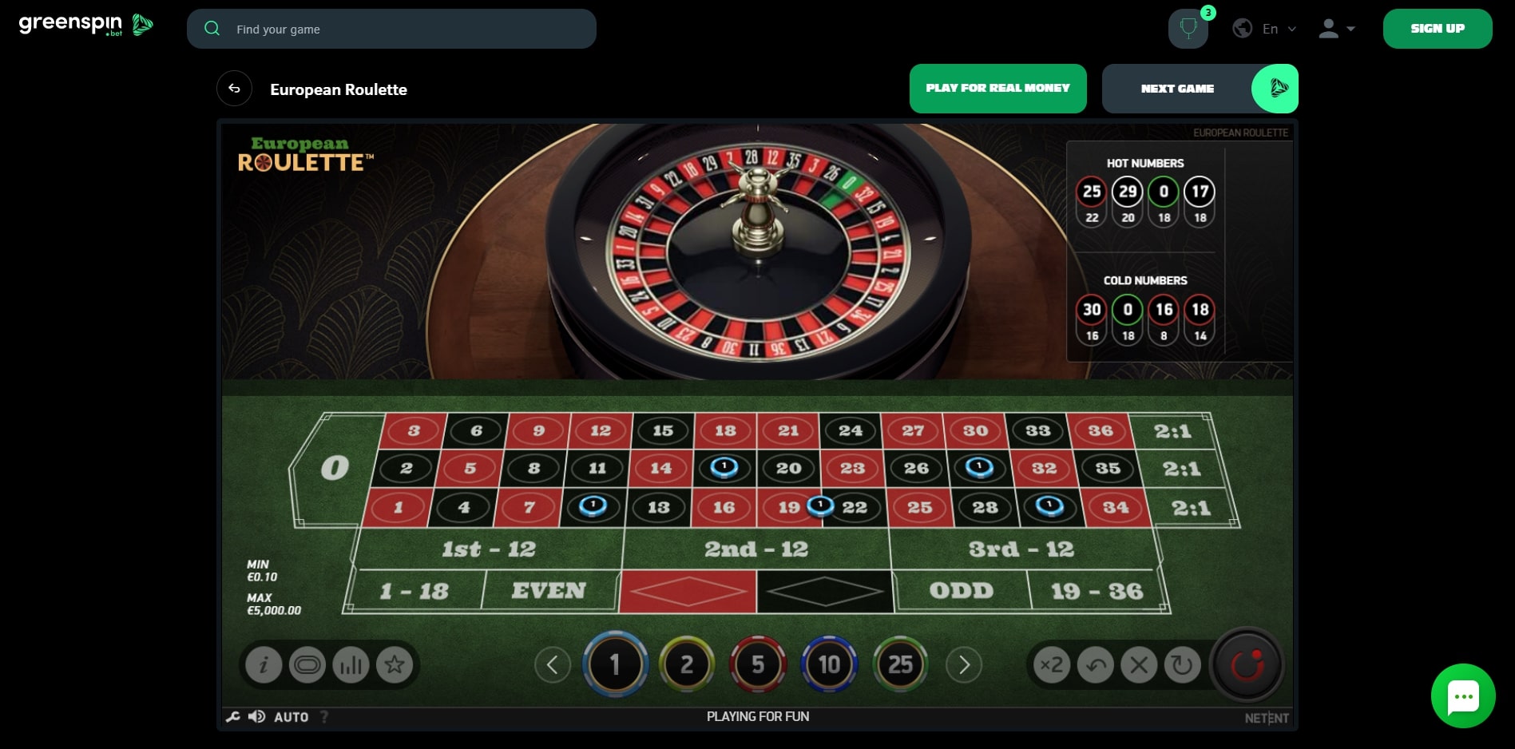Select the 5 chip
1515x749 pixels.
click(x=758, y=664)
